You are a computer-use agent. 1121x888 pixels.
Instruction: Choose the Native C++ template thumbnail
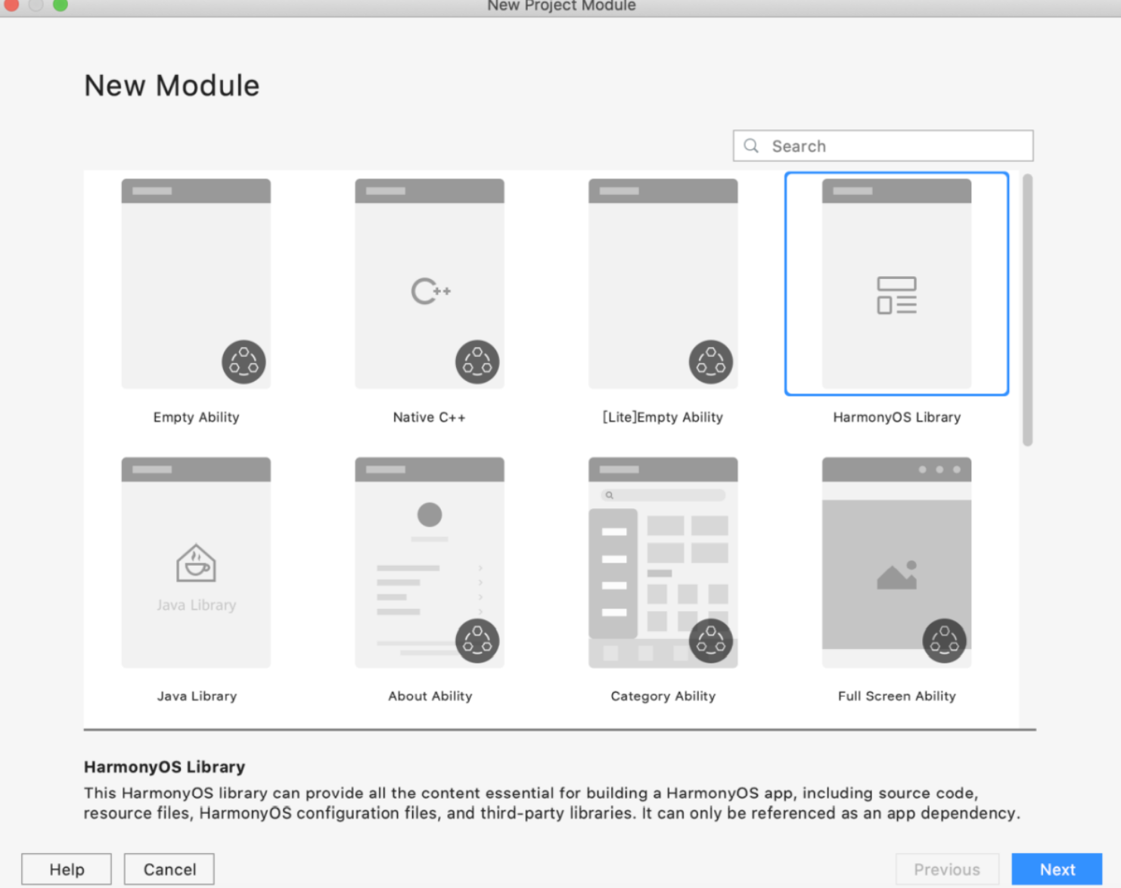coord(430,284)
